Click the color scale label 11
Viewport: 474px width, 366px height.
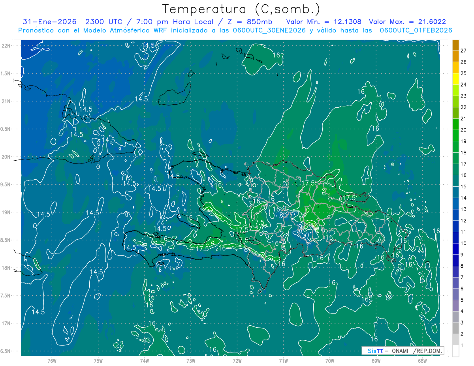464,232
